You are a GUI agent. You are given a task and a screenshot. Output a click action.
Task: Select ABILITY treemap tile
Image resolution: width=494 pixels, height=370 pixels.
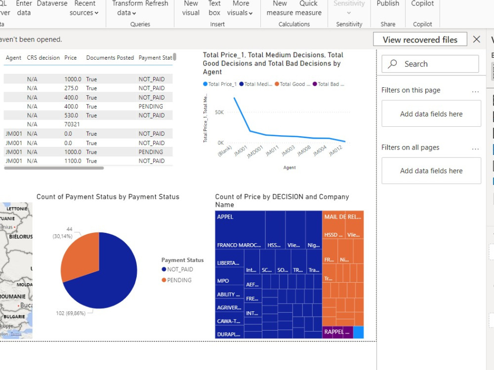click(x=229, y=292)
